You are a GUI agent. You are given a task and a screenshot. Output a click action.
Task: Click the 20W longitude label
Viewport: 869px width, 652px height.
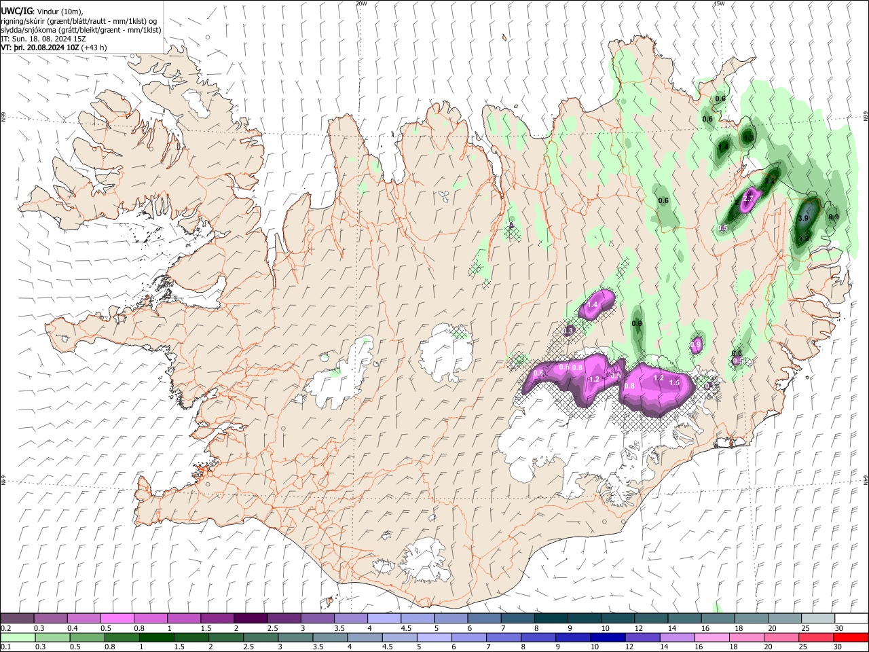(361, 3)
